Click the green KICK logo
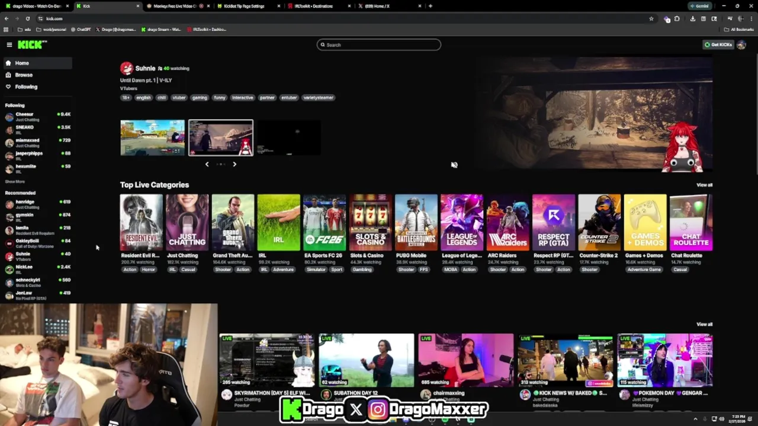758x426 pixels. coord(31,45)
